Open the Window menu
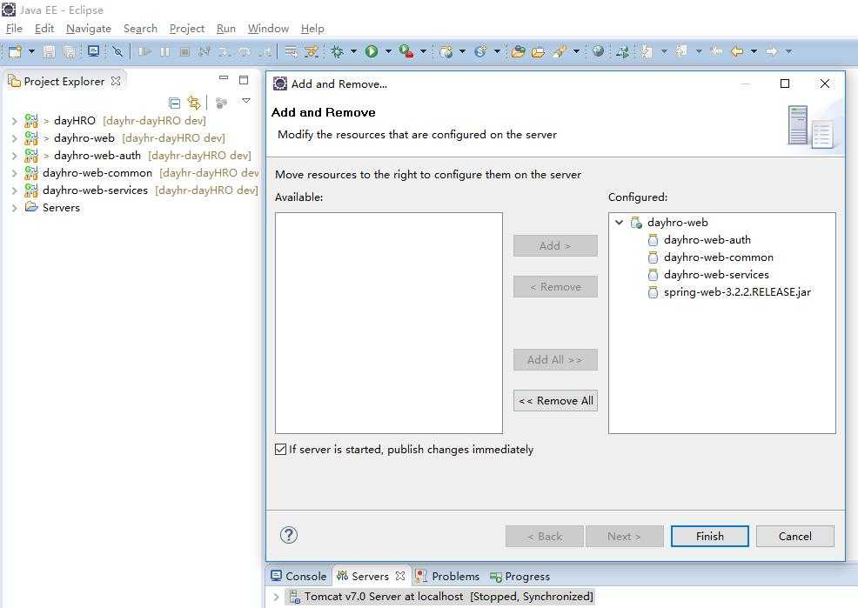 coord(268,29)
